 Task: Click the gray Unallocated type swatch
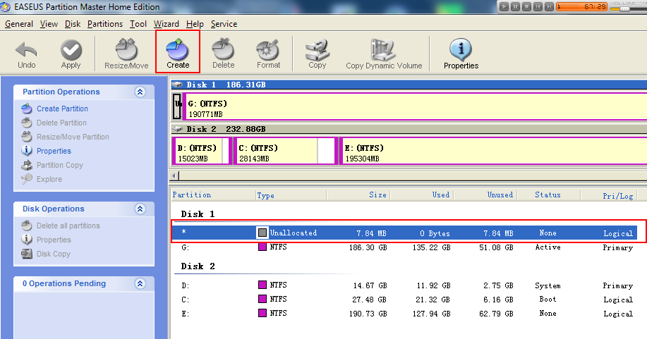click(x=262, y=233)
